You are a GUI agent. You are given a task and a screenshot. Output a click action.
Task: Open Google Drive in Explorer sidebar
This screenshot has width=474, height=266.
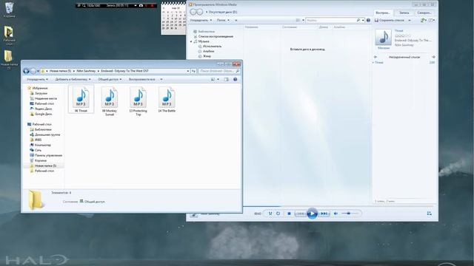pyautogui.click(x=41, y=114)
